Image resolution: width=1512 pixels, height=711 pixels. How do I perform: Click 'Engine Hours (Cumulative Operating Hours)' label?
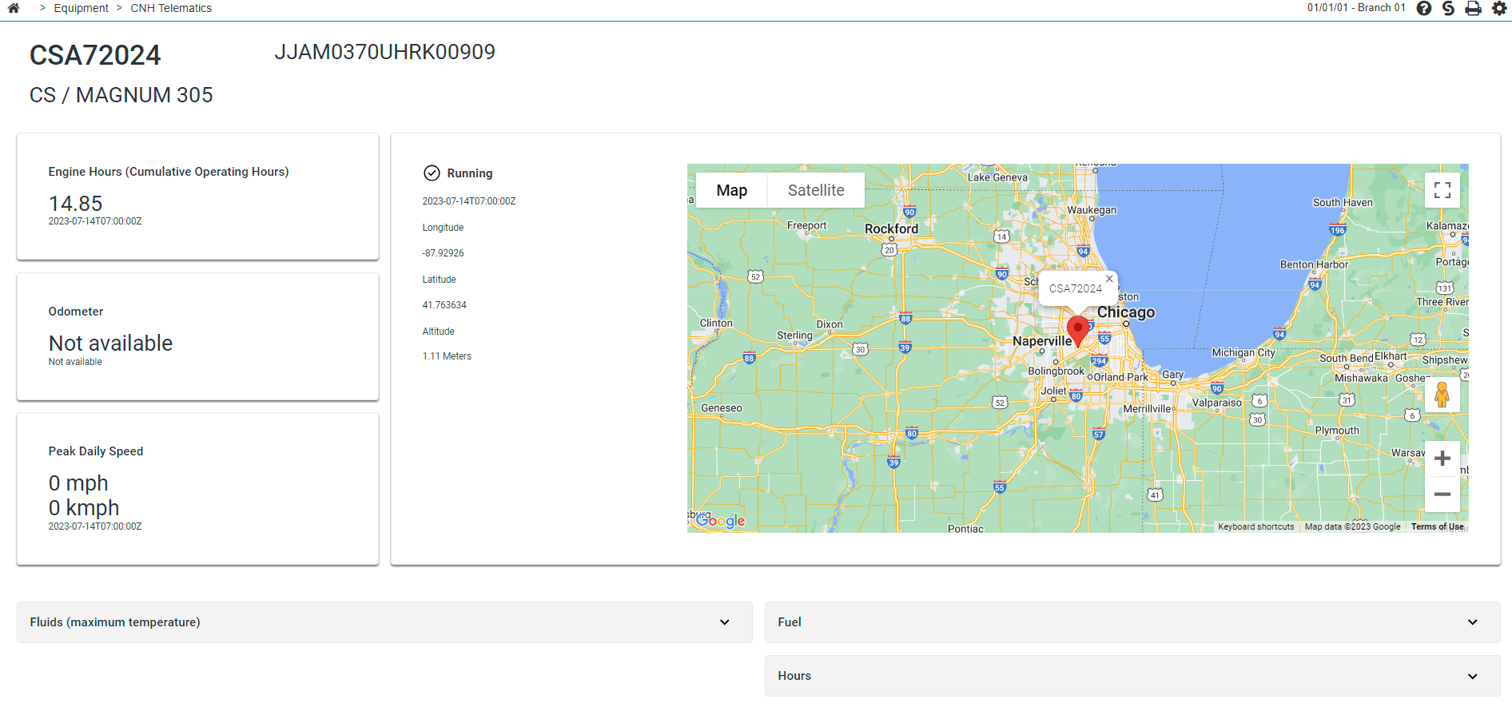[x=169, y=172]
